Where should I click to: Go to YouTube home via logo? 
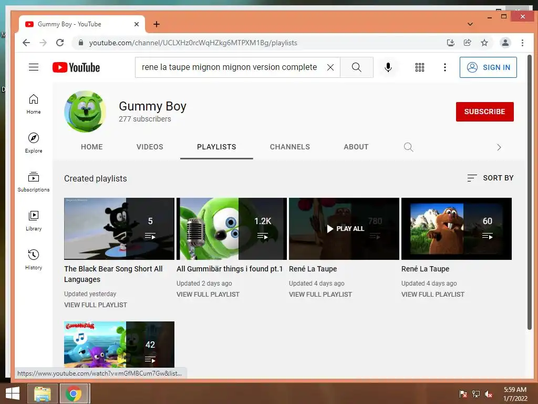(x=76, y=67)
